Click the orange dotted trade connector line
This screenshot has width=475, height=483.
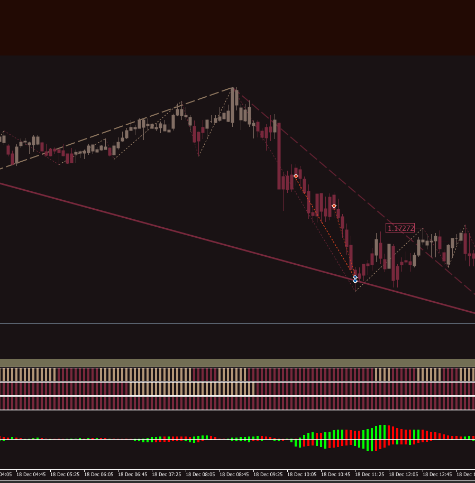(x=325, y=227)
